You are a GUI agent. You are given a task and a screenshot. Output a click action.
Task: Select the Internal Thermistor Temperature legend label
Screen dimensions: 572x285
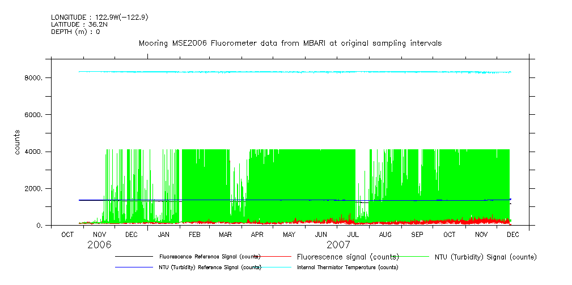coord(348,267)
